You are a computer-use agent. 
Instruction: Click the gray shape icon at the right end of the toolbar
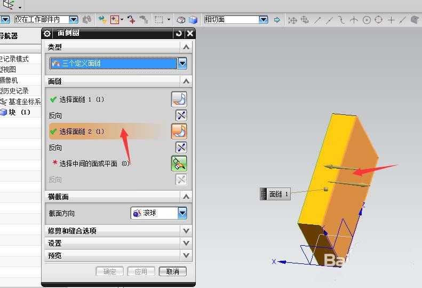pyautogui.click(x=415, y=20)
